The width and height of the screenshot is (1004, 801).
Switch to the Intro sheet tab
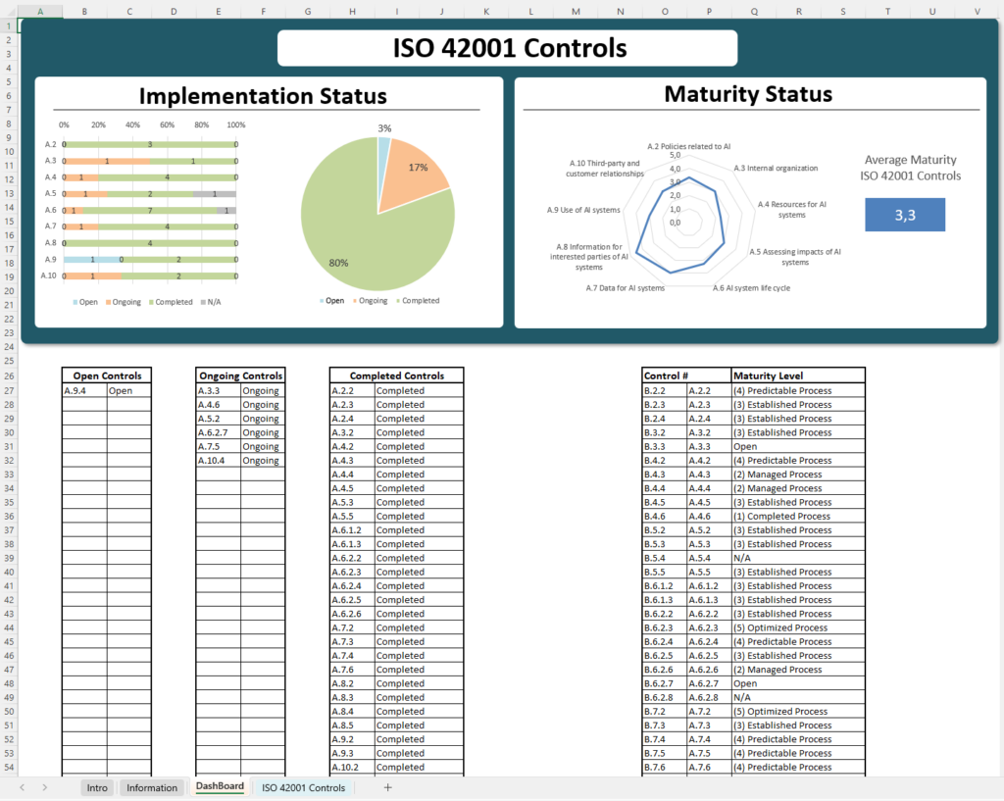[x=96, y=787]
